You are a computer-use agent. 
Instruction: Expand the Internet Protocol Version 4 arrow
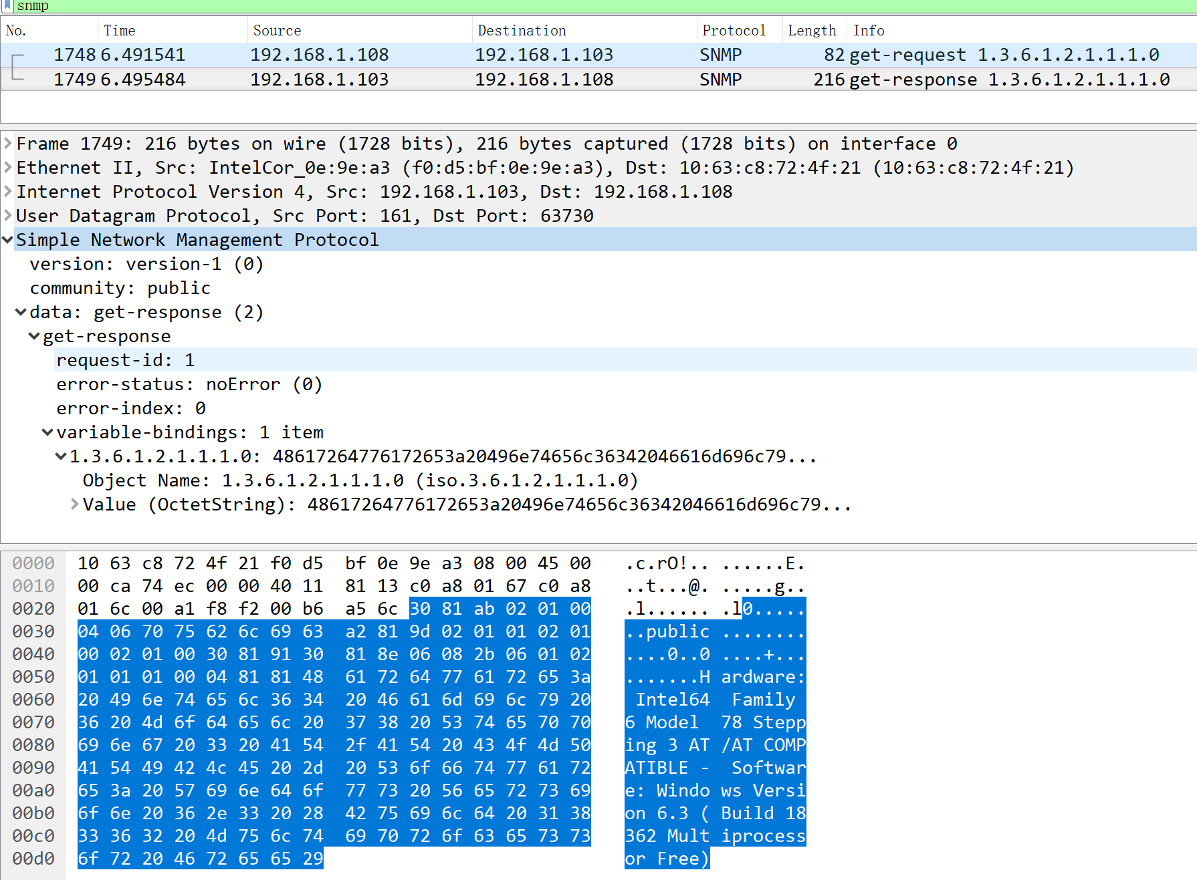(x=7, y=192)
